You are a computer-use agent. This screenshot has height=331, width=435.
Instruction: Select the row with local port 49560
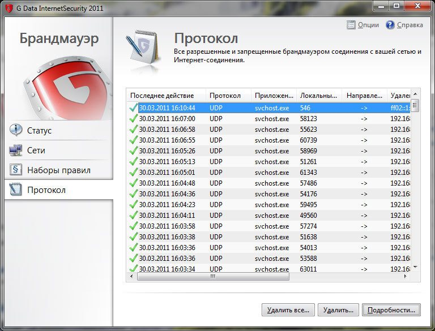(x=269, y=216)
